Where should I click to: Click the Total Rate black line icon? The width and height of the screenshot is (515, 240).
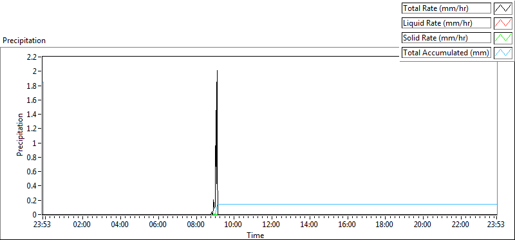tap(503, 8)
